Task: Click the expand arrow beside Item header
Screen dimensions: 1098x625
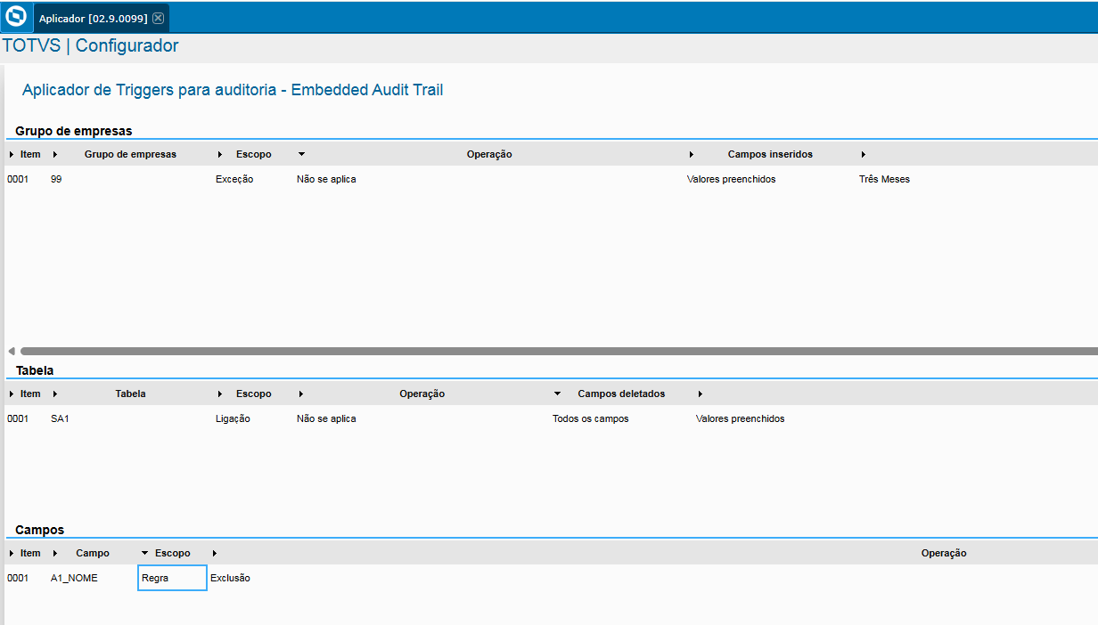Action: point(11,153)
